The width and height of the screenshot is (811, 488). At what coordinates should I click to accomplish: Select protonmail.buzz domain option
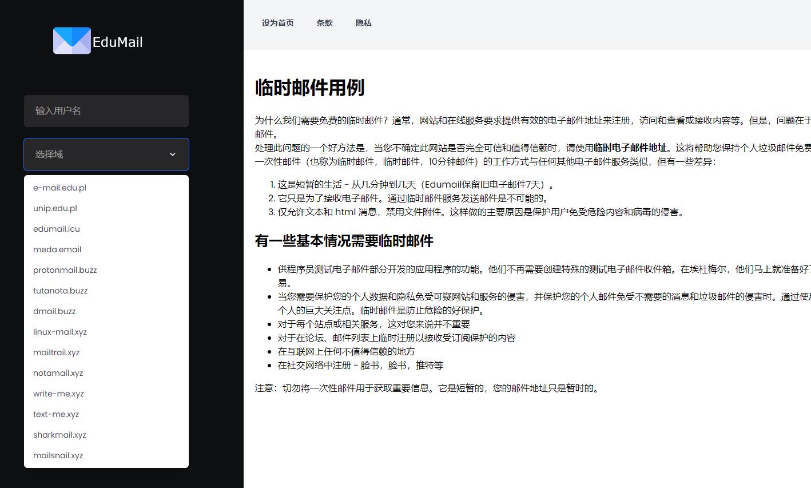65,270
